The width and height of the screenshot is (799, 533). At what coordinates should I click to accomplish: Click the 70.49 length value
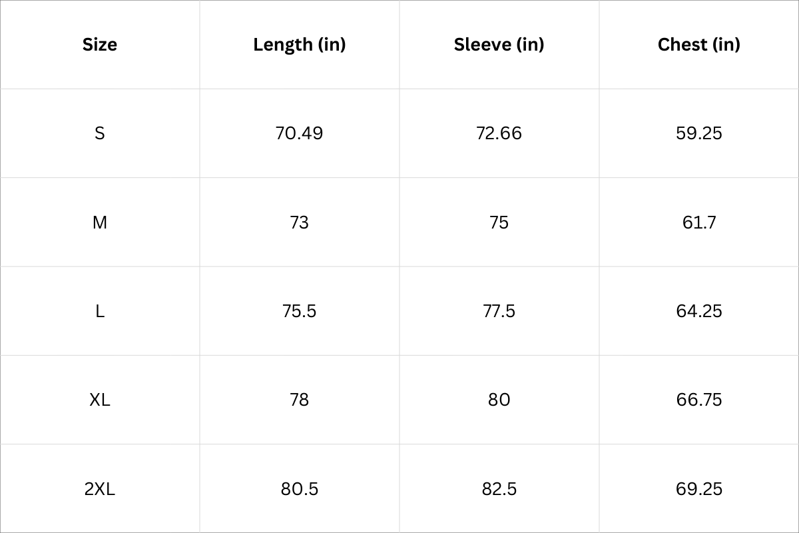(x=300, y=133)
